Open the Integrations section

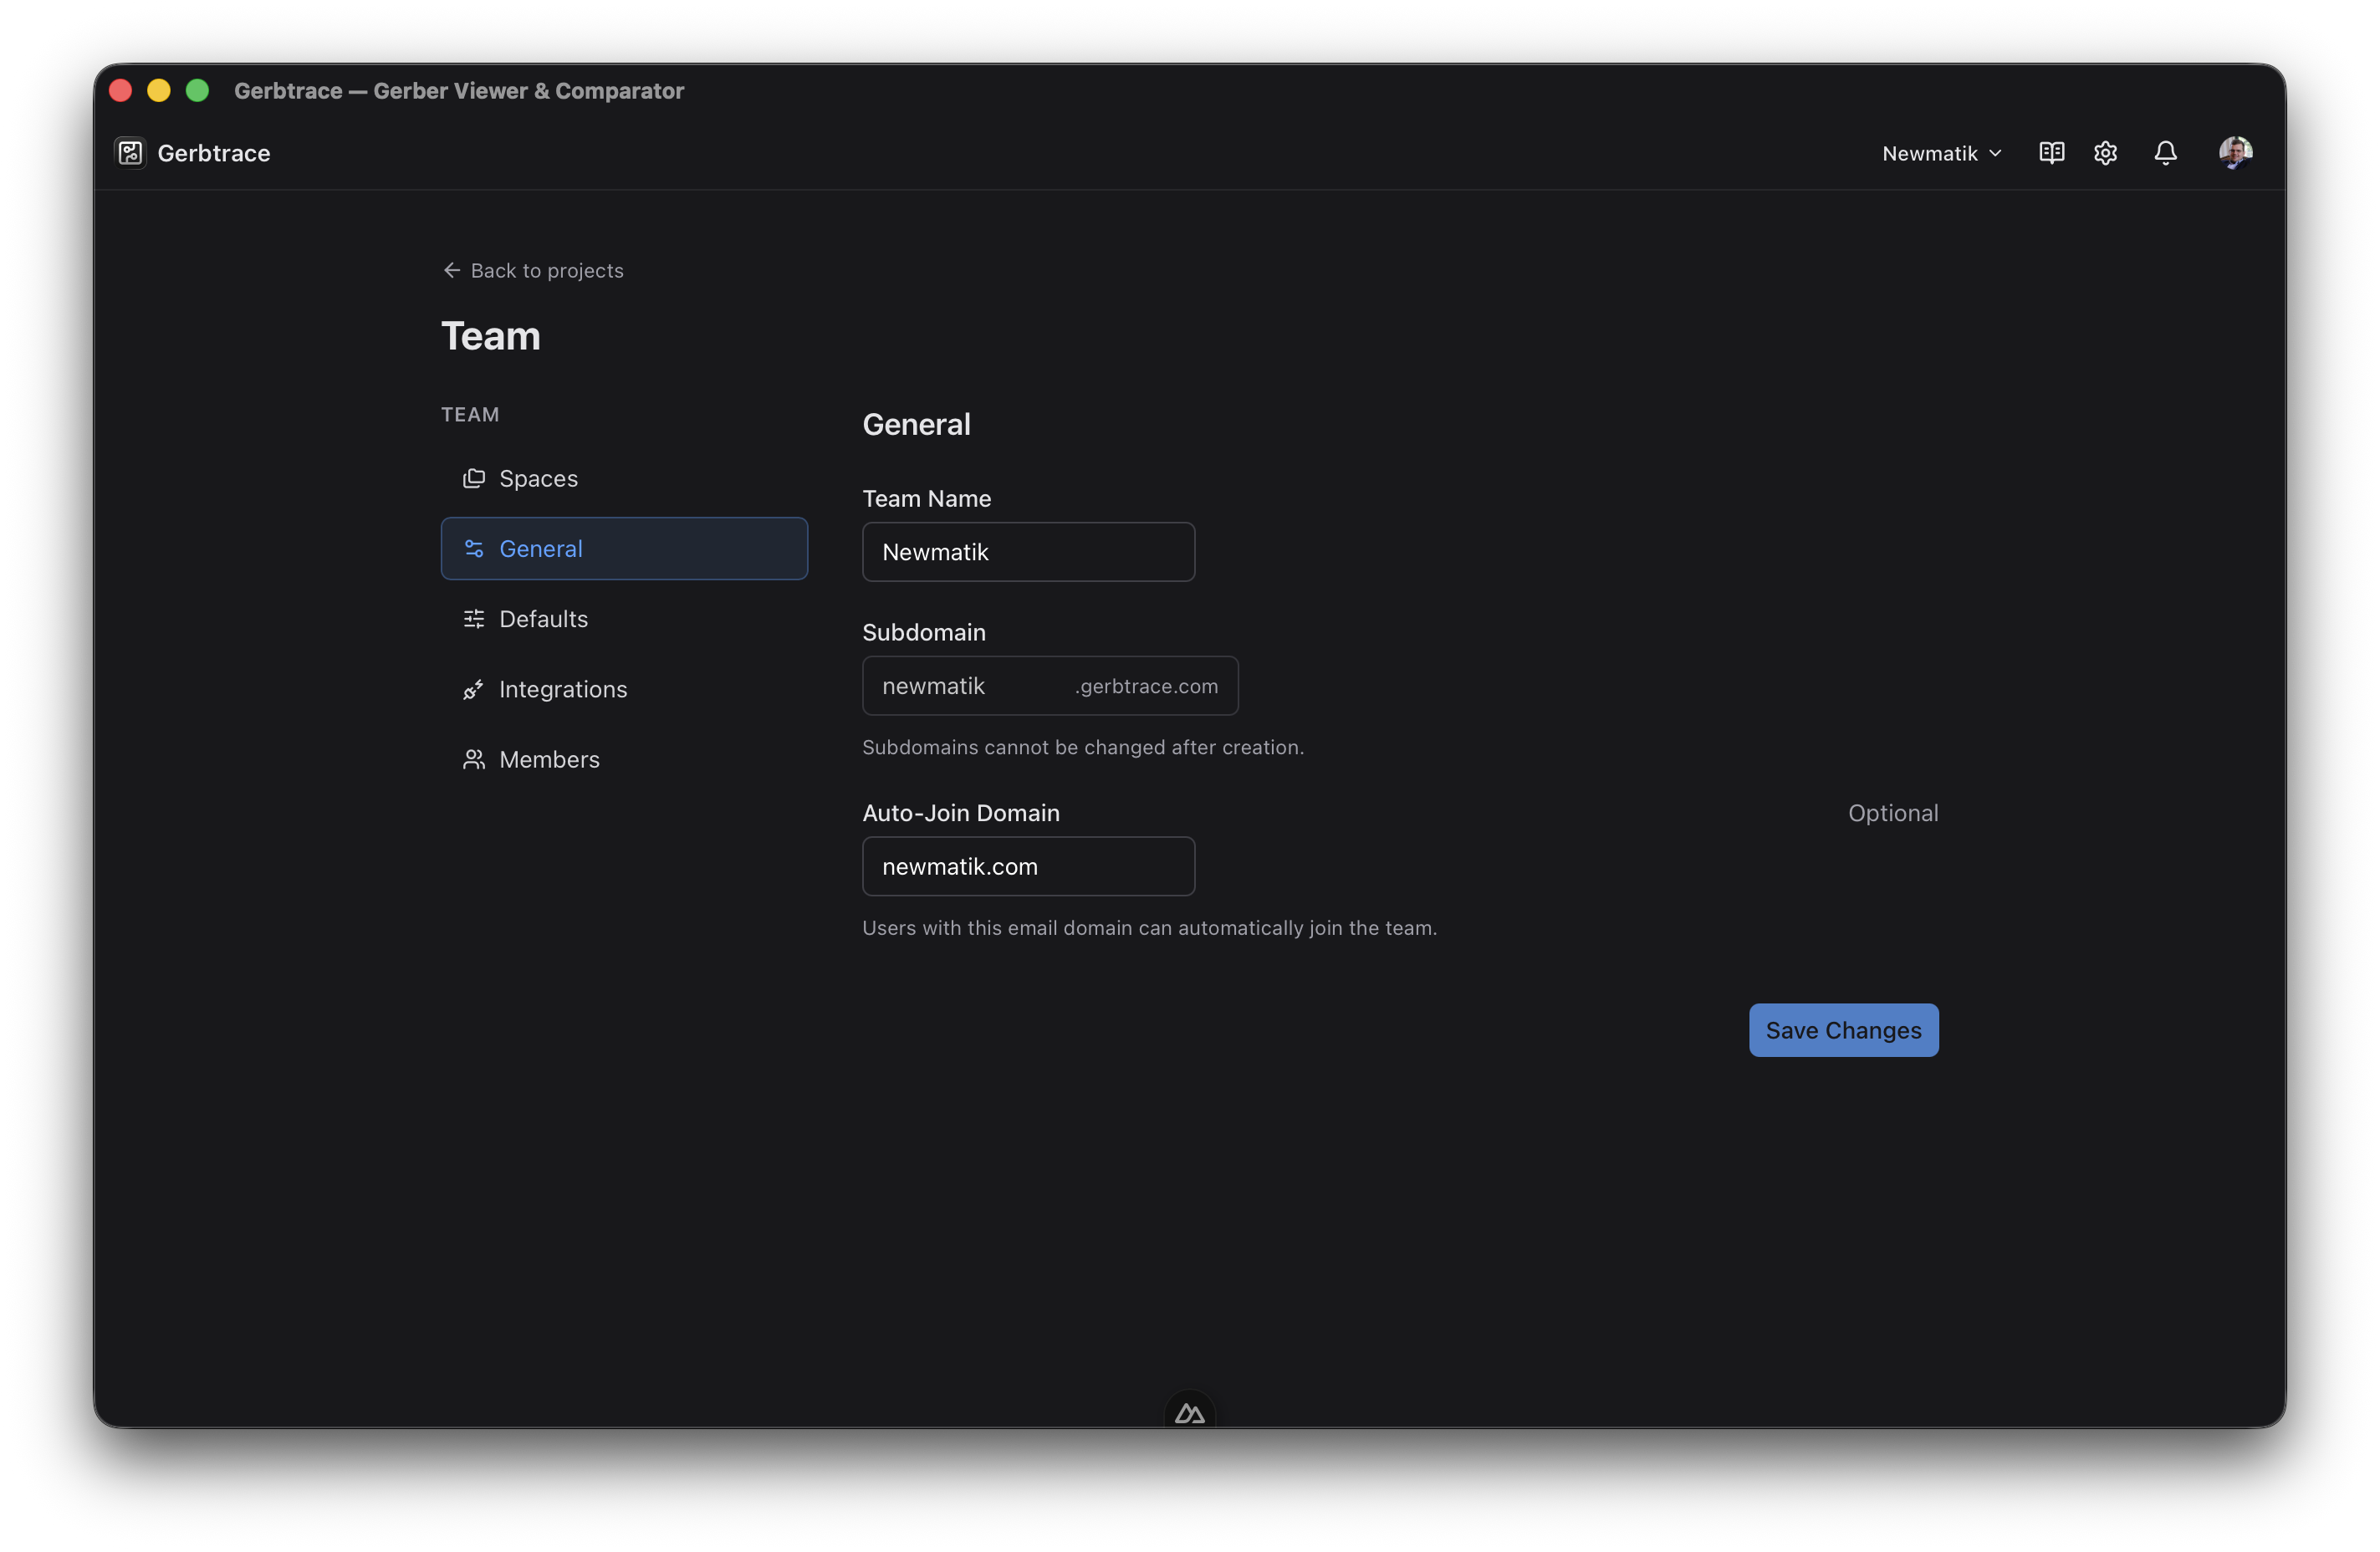pos(624,689)
